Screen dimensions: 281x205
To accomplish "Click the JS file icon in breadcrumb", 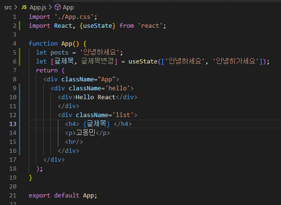I will point(24,8).
